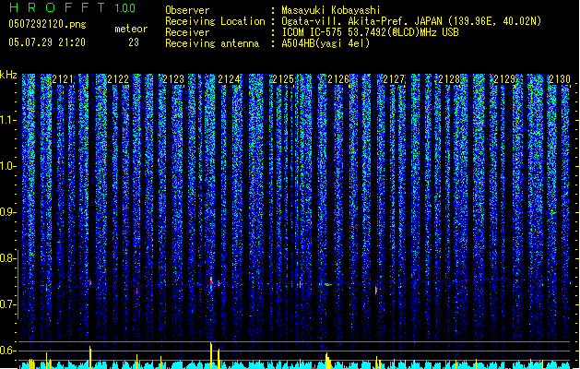The width and height of the screenshot is (580, 369).
Task: Click the 2122 time marker
Action: tap(118, 79)
